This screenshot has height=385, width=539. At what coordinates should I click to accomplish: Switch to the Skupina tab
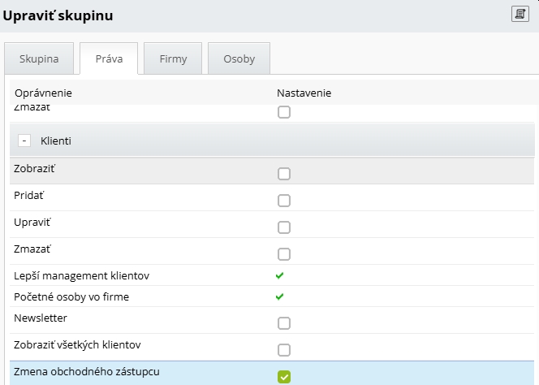39,60
